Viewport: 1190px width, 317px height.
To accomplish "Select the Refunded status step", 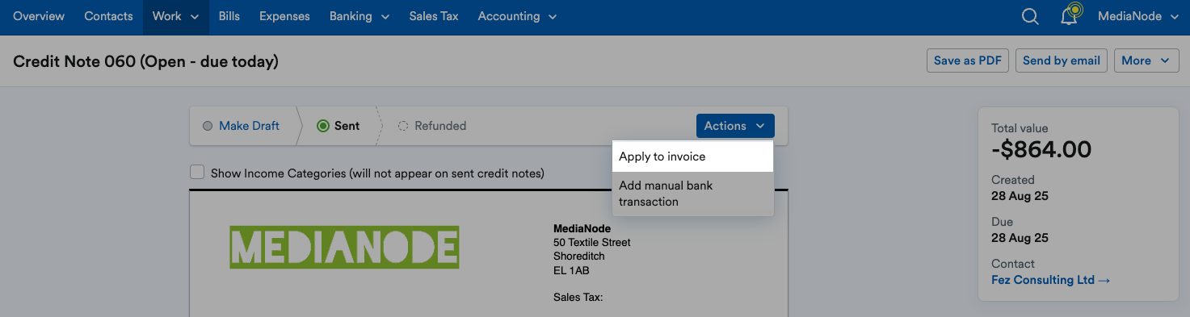I will tap(431, 126).
